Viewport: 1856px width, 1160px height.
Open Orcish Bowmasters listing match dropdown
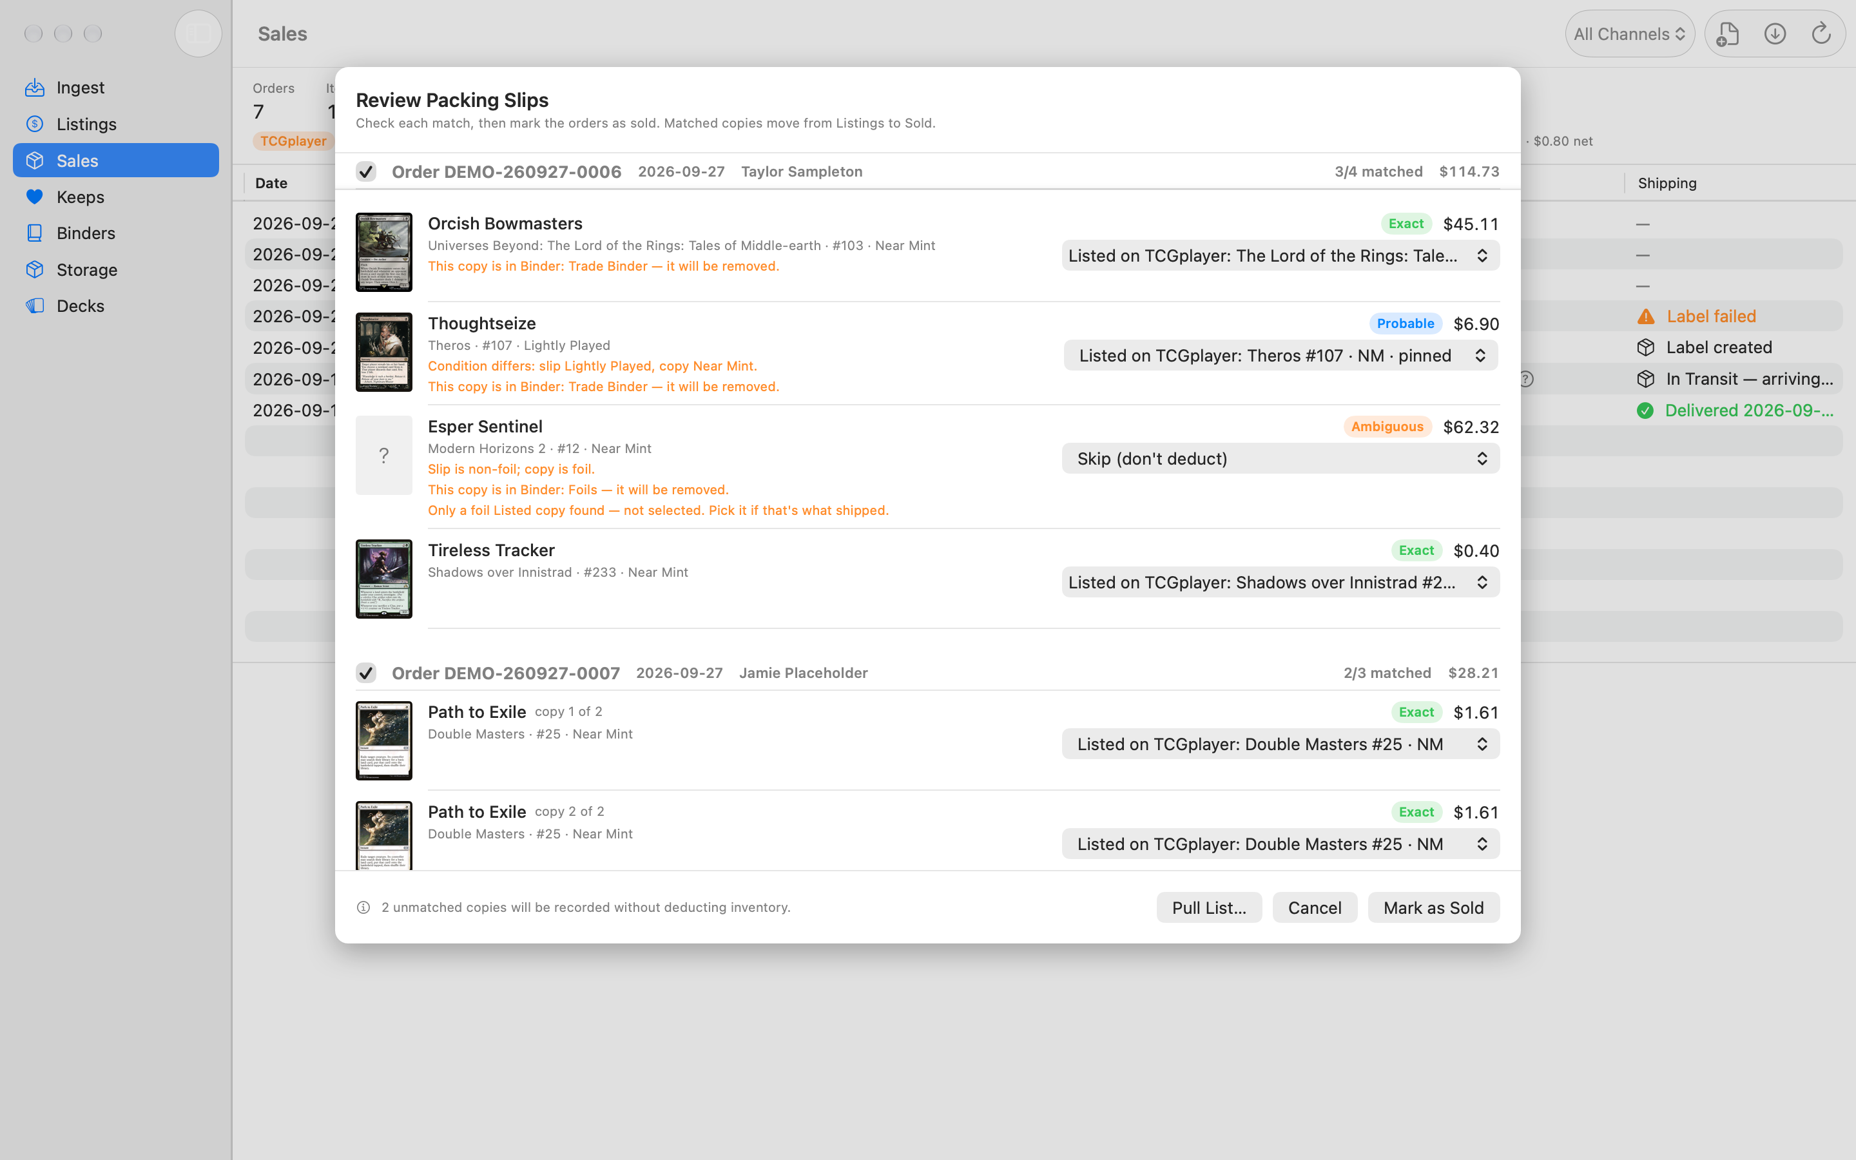1281,255
